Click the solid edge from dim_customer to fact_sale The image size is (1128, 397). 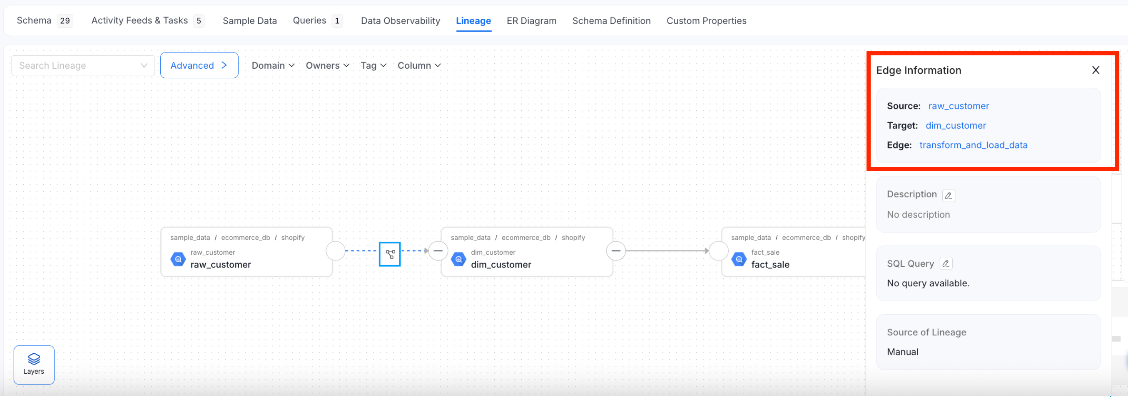667,251
